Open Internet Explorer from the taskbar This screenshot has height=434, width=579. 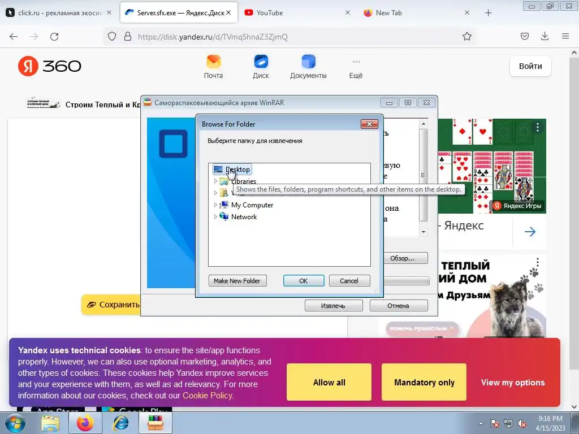click(x=121, y=423)
